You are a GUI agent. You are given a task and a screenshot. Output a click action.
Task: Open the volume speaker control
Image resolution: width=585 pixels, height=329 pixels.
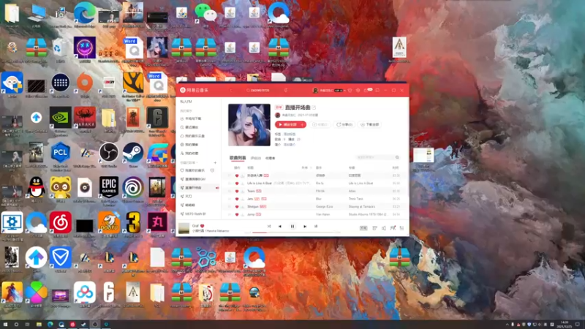pos(383,228)
